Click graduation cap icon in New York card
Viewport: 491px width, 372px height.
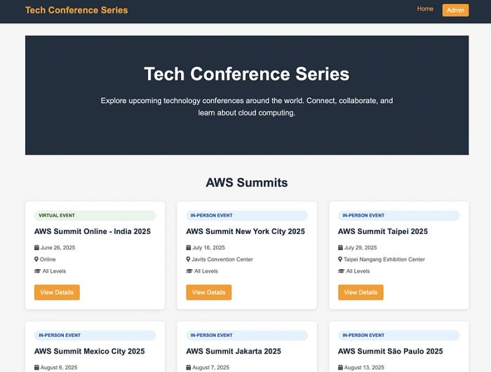(189, 271)
